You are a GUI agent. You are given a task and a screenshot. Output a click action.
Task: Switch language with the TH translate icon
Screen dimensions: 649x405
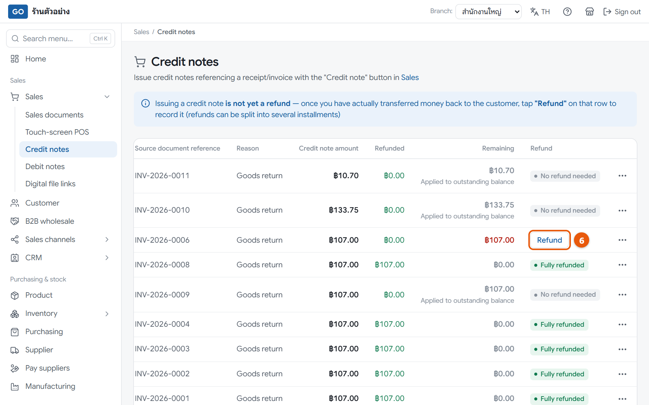coord(540,12)
